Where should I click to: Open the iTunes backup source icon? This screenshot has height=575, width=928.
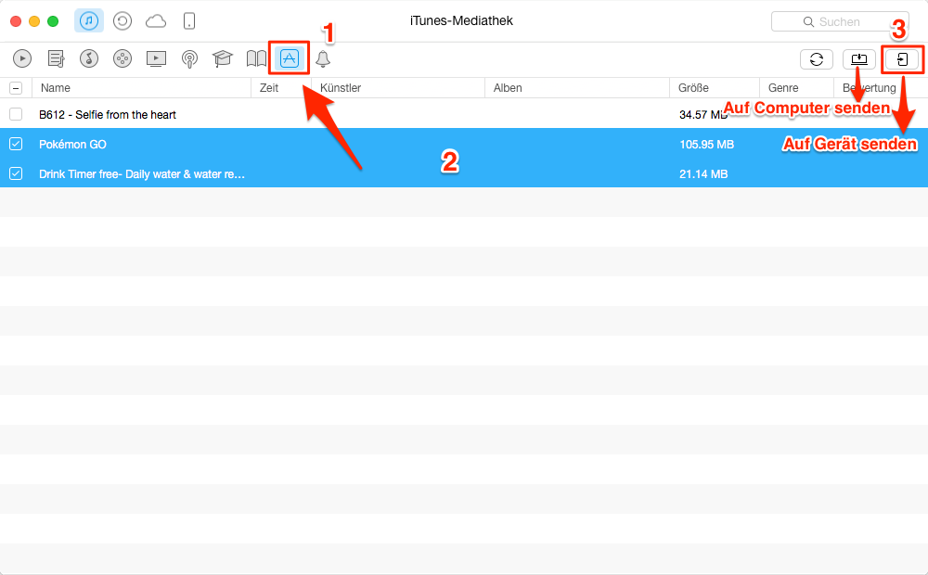pyautogui.click(x=122, y=21)
